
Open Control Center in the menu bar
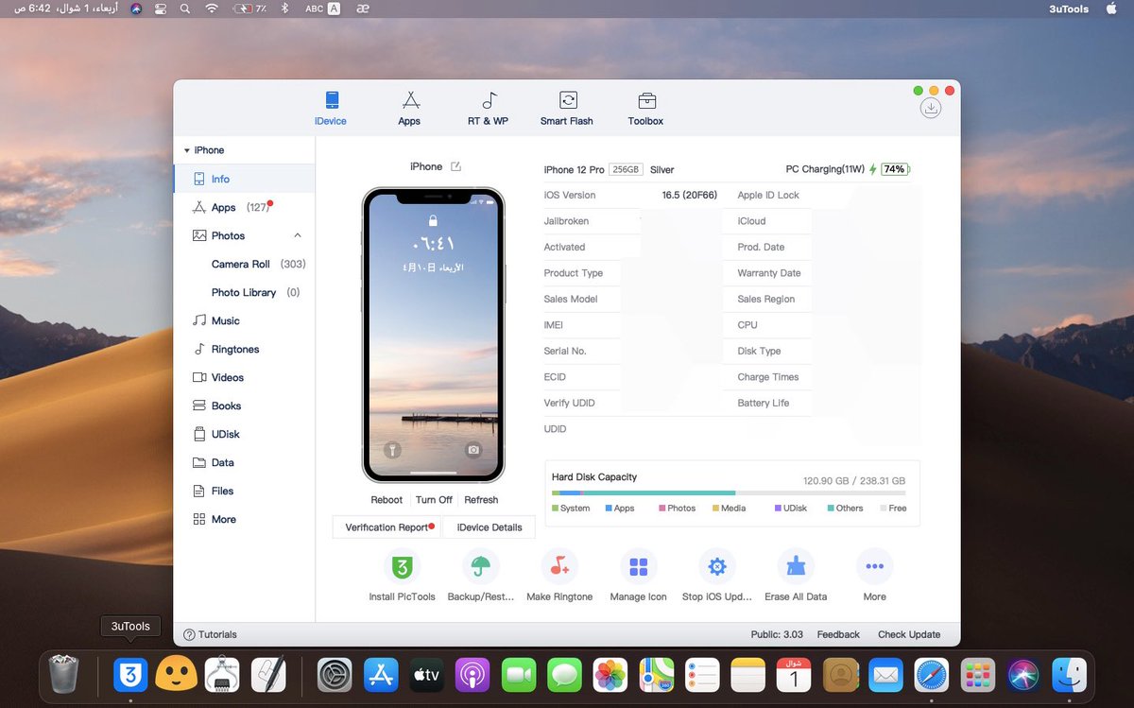pyautogui.click(x=160, y=9)
